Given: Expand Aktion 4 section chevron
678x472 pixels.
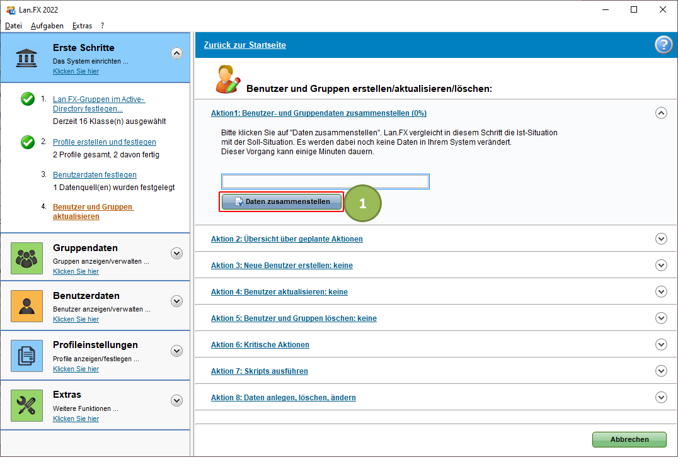Looking at the screenshot, I should pyautogui.click(x=661, y=291).
